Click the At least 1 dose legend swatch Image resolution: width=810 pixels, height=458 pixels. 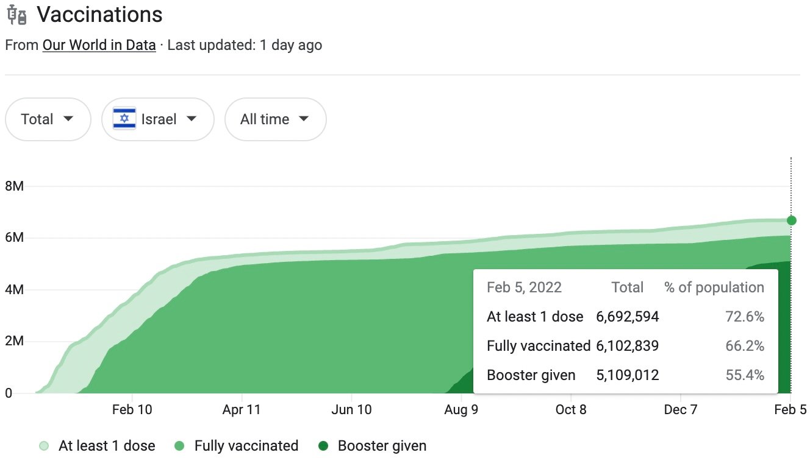point(44,446)
